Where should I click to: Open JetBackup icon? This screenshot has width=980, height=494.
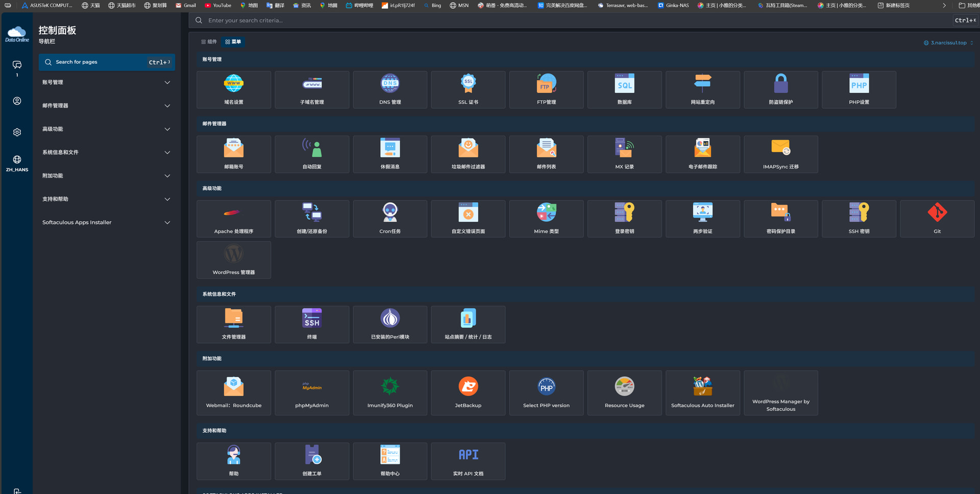point(468,393)
